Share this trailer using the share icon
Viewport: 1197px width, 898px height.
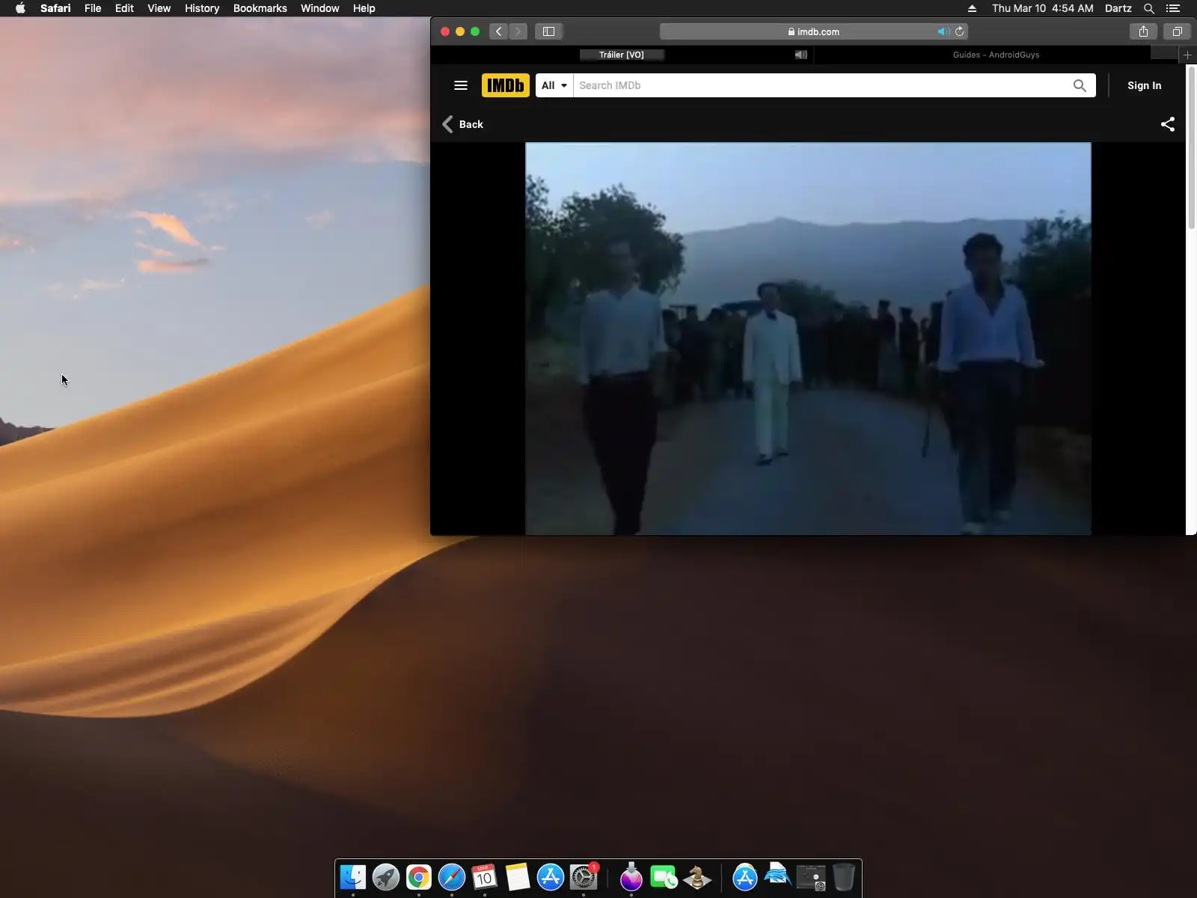click(1167, 124)
